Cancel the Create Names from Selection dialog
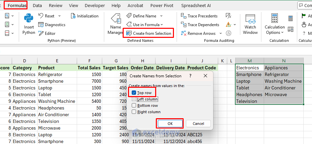Image resolution: width=312 pixels, height=144 pixels. [x=198, y=124]
